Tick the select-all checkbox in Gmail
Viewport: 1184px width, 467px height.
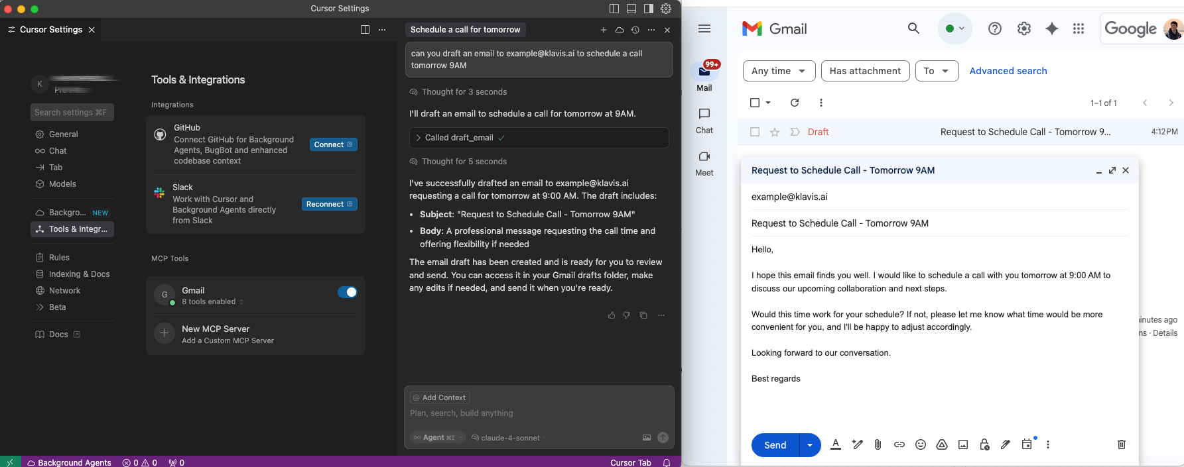[x=755, y=103]
